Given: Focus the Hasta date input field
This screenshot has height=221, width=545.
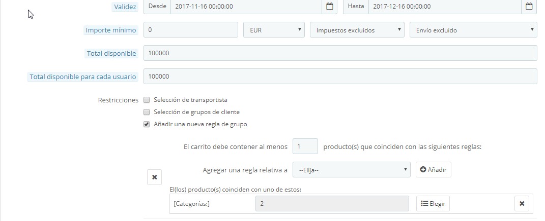Looking at the screenshot, I should pyautogui.click(x=445, y=6).
